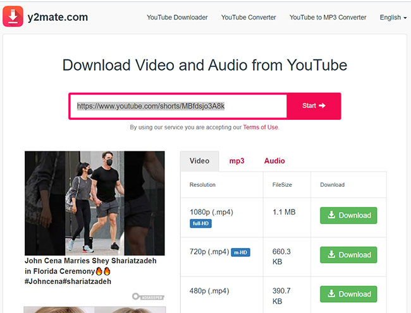This screenshot has width=411, height=313.
Task: Click the Resolution column header
Action: click(202, 185)
